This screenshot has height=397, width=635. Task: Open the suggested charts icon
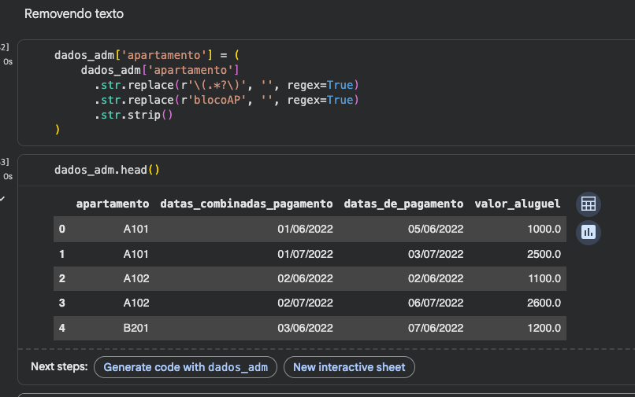(x=587, y=232)
